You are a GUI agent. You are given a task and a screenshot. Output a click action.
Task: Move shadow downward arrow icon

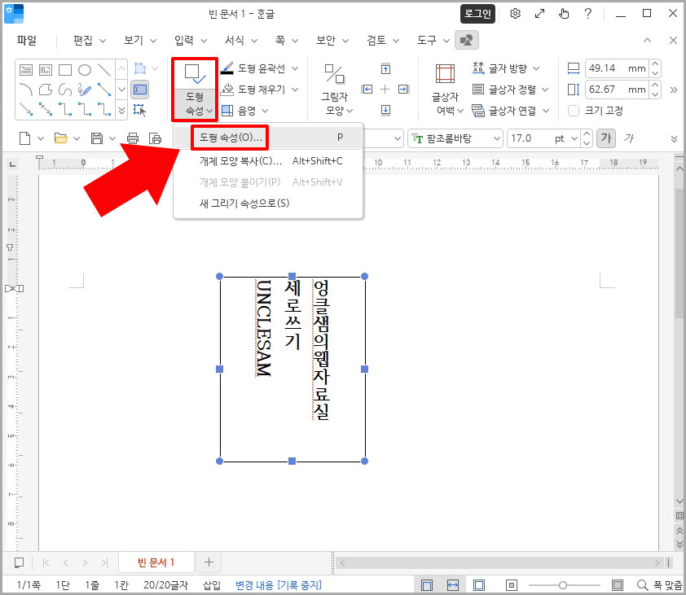385,109
